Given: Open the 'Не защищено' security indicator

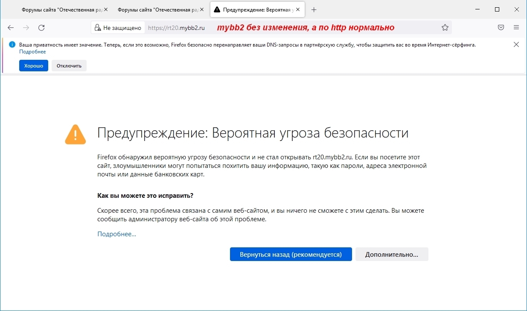Looking at the screenshot, I should (x=118, y=28).
